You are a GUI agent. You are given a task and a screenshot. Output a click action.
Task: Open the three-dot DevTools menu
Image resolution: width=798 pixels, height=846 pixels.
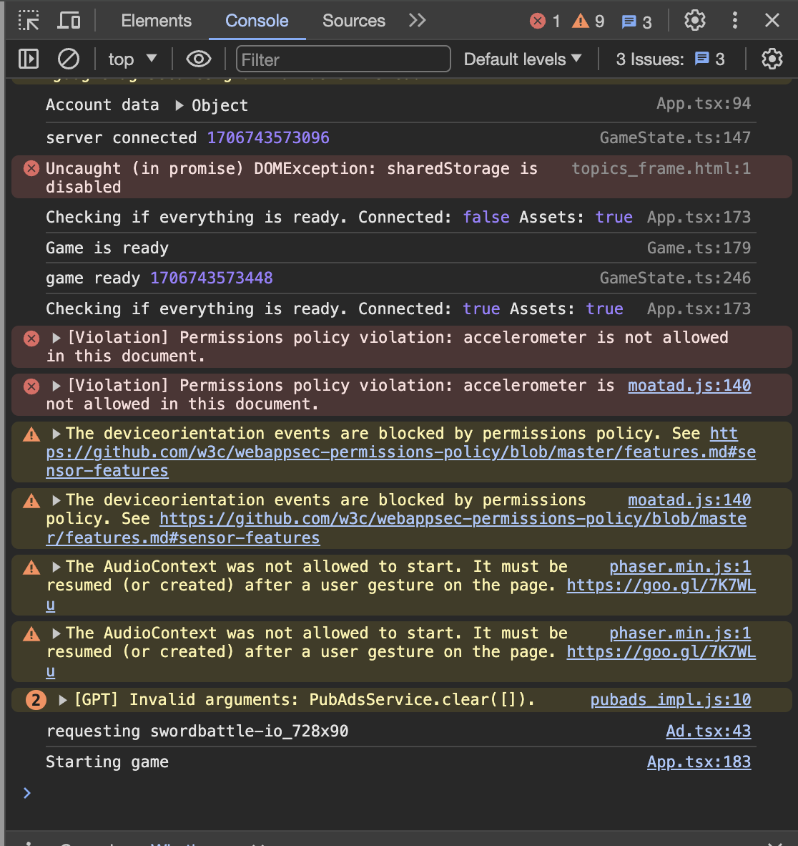pyautogui.click(x=734, y=21)
